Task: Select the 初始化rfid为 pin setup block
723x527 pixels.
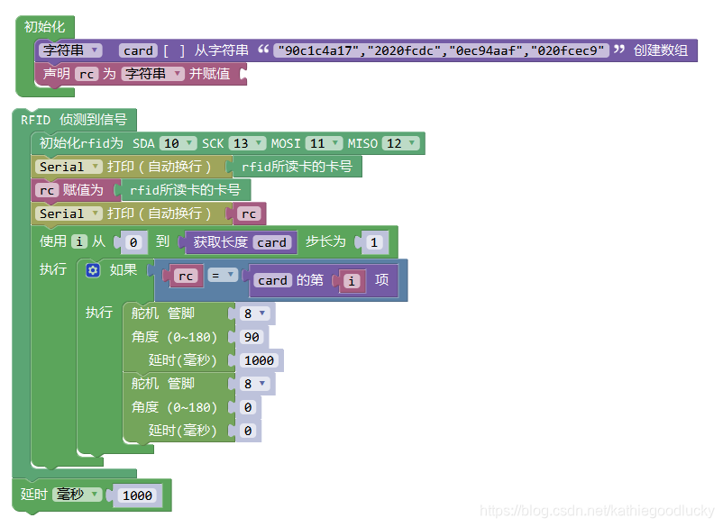Action: click(x=228, y=144)
